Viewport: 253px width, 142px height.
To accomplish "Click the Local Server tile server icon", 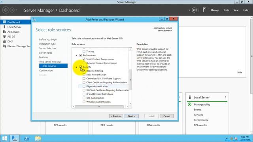I will [190, 97].
